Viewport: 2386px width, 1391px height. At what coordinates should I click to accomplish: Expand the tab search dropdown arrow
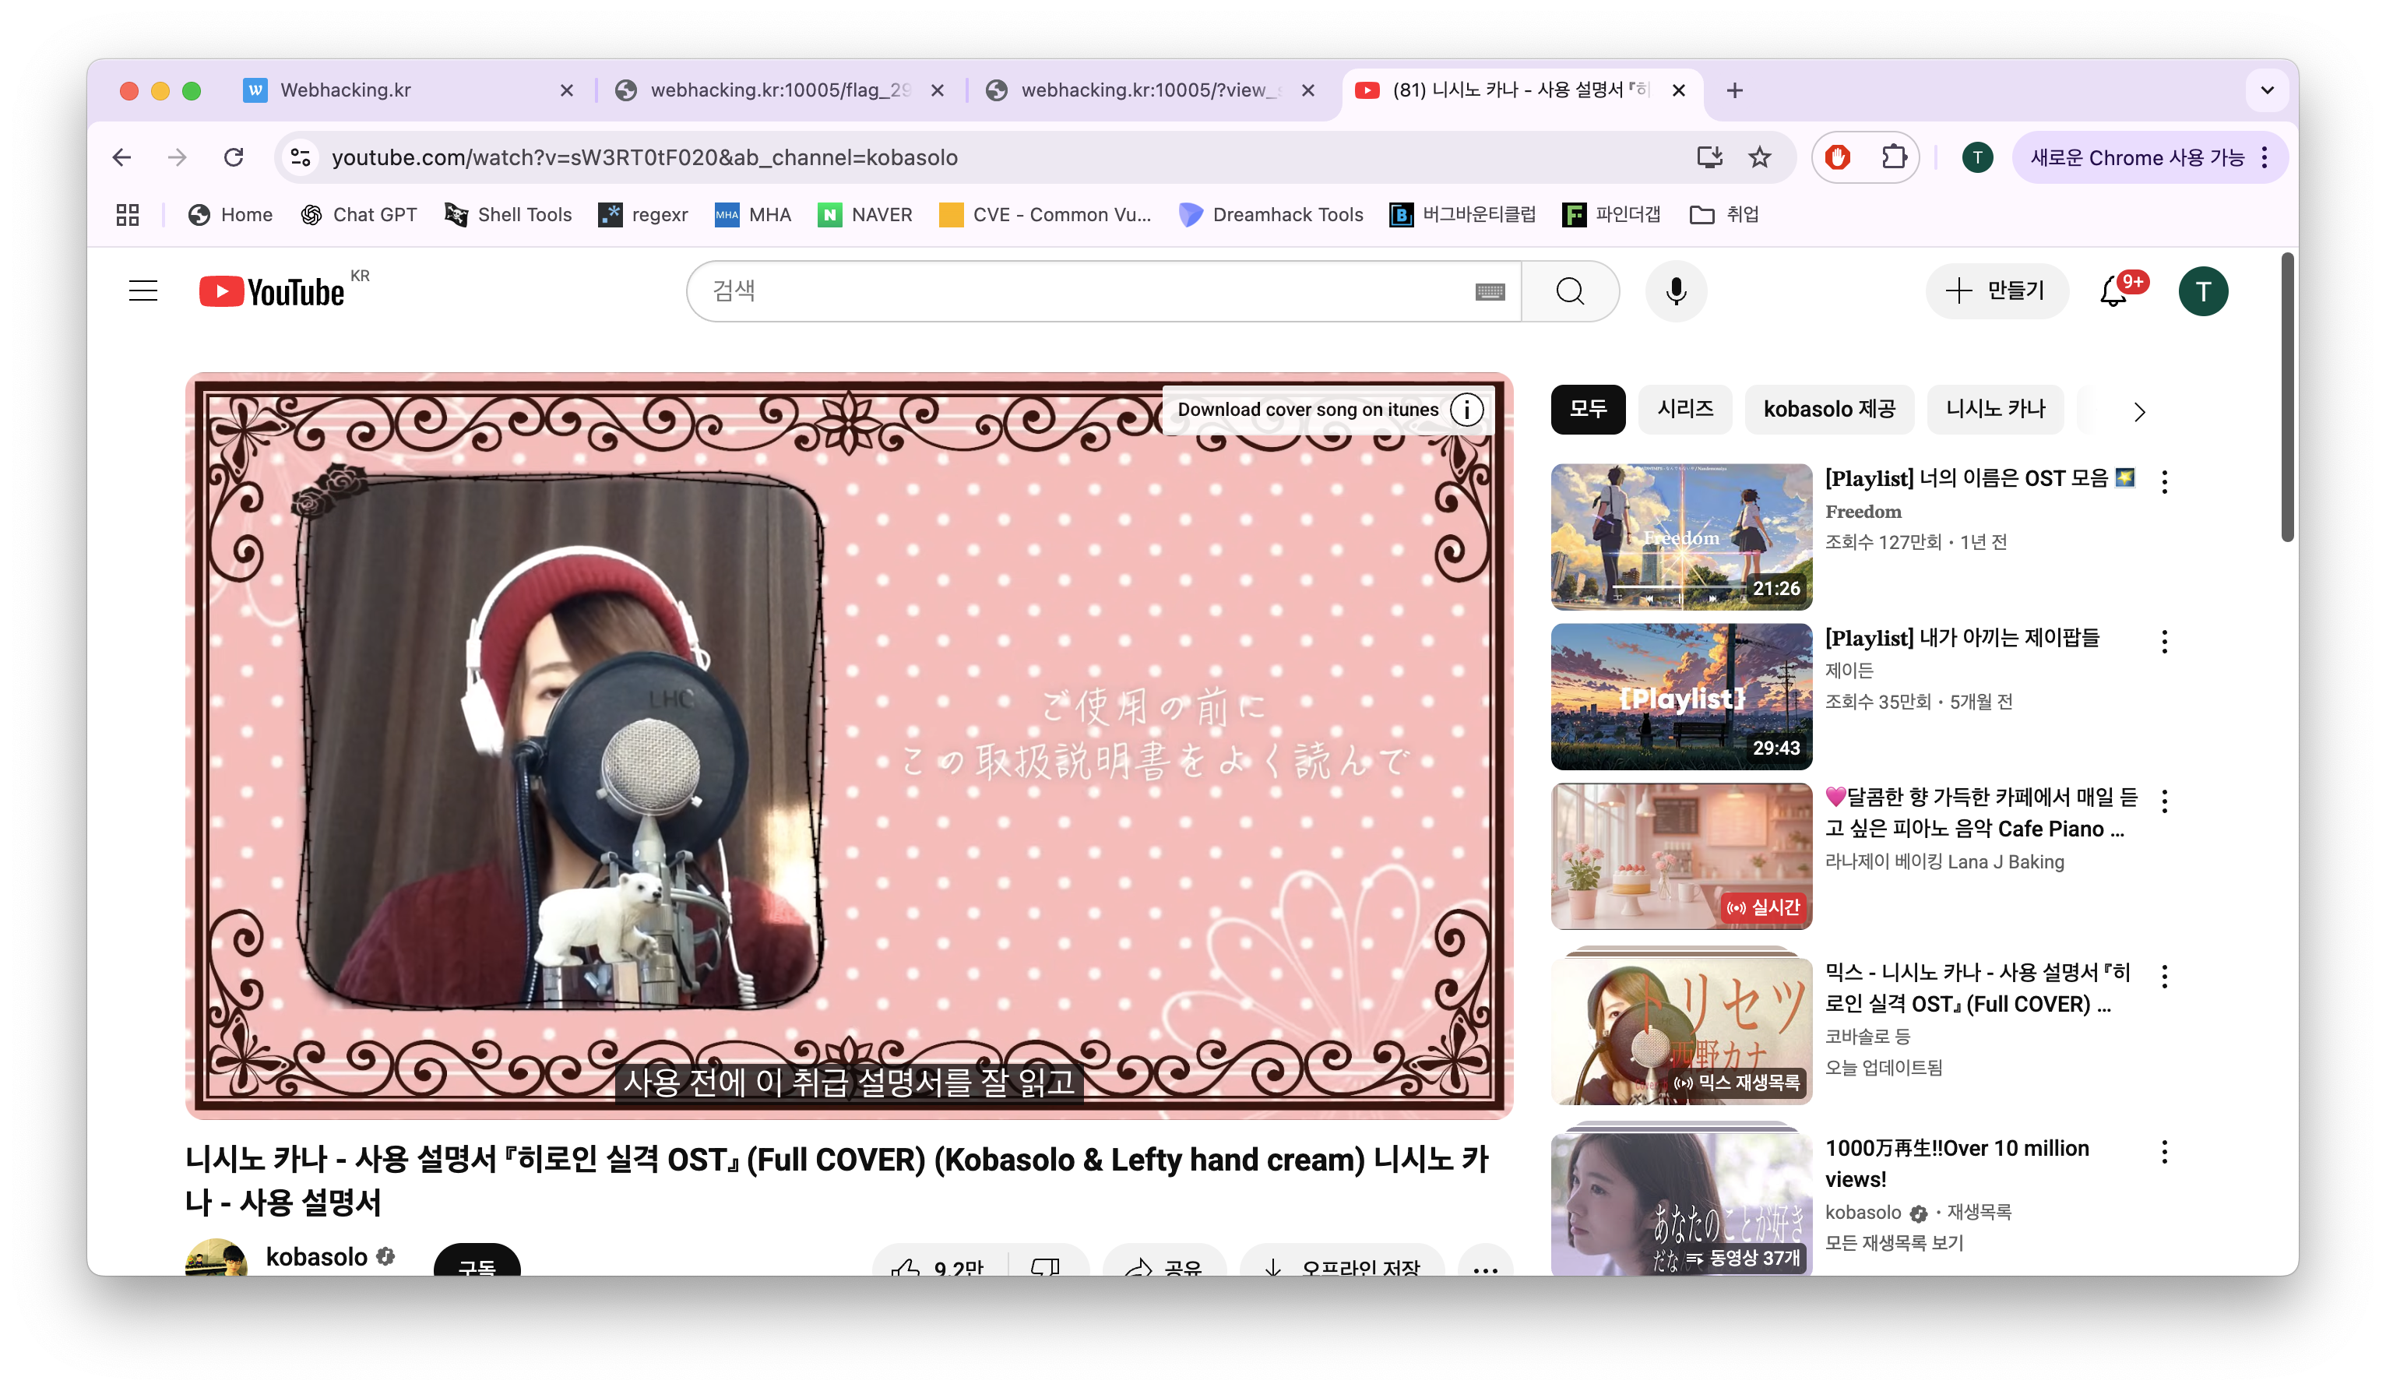point(2267,90)
